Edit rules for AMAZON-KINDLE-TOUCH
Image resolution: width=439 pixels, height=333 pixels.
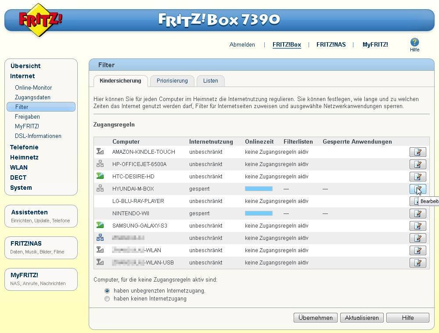[x=418, y=152]
